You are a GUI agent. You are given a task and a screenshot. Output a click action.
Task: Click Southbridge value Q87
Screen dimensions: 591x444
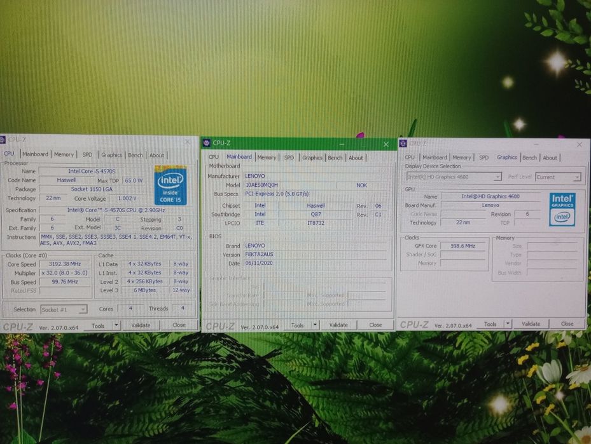coord(316,214)
